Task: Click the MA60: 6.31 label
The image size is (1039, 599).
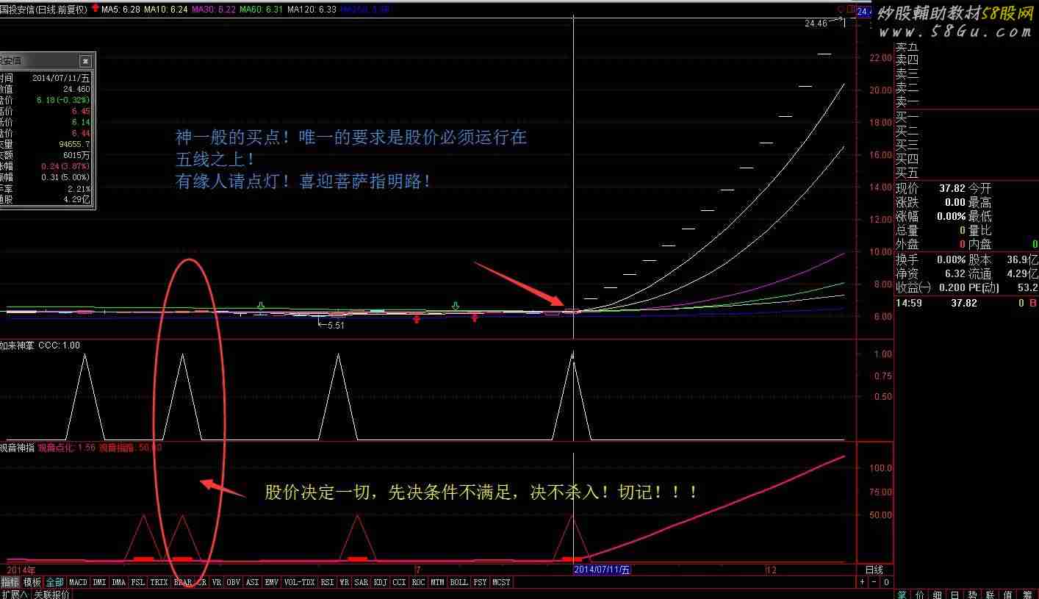Action: click(262, 10)
